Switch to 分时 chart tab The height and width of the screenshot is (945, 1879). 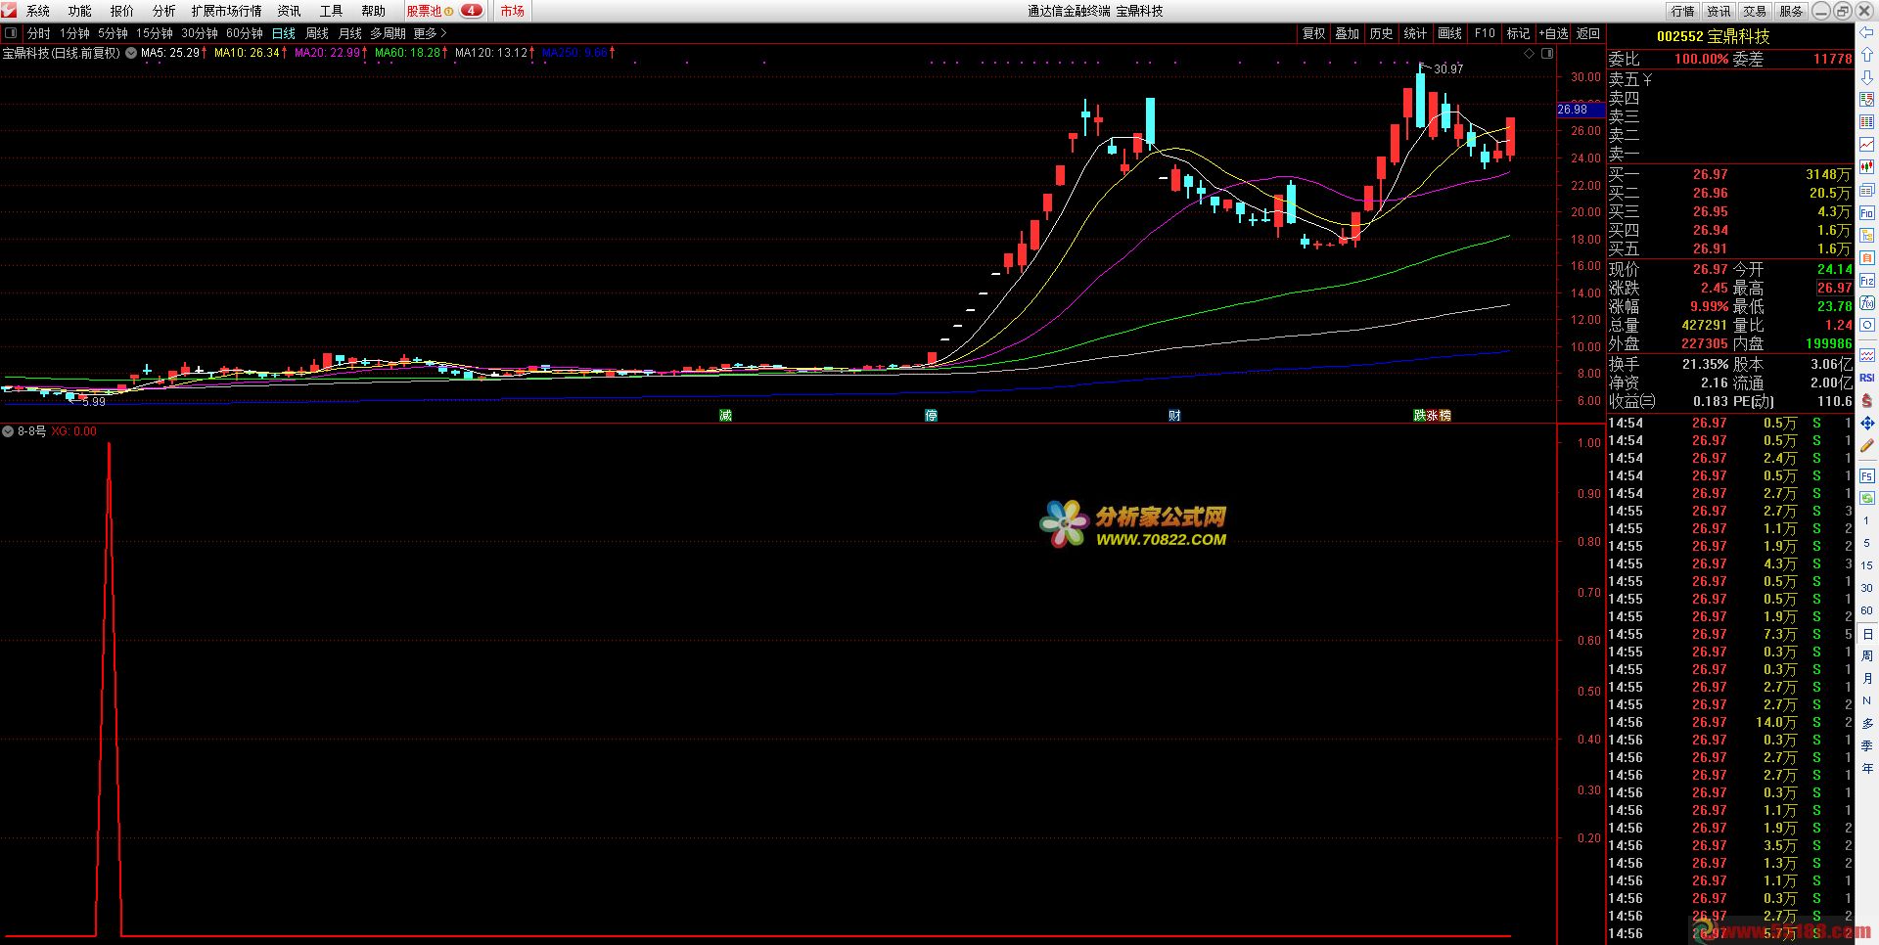[x=39, y=33]
